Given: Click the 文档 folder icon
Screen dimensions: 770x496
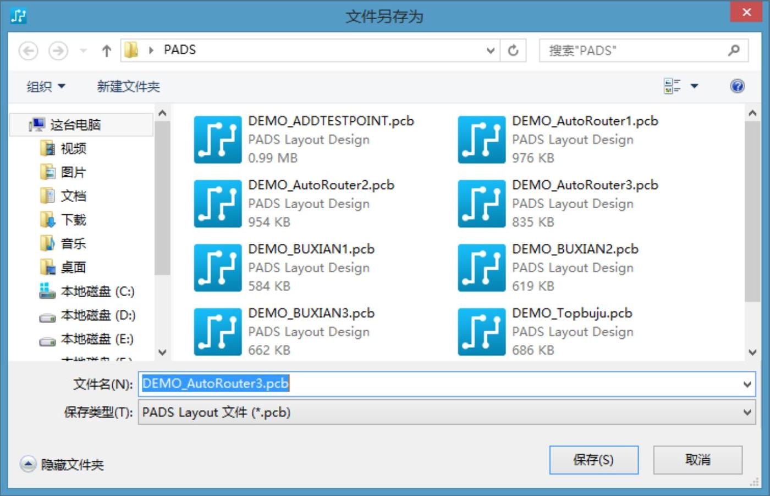Looking at the screenshot, I should (x=48, y=196).
